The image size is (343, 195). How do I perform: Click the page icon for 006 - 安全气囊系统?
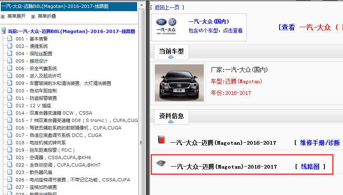coord(9,68)
